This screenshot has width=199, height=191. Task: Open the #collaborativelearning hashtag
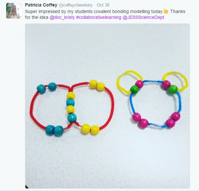click(x=99, y=17)
